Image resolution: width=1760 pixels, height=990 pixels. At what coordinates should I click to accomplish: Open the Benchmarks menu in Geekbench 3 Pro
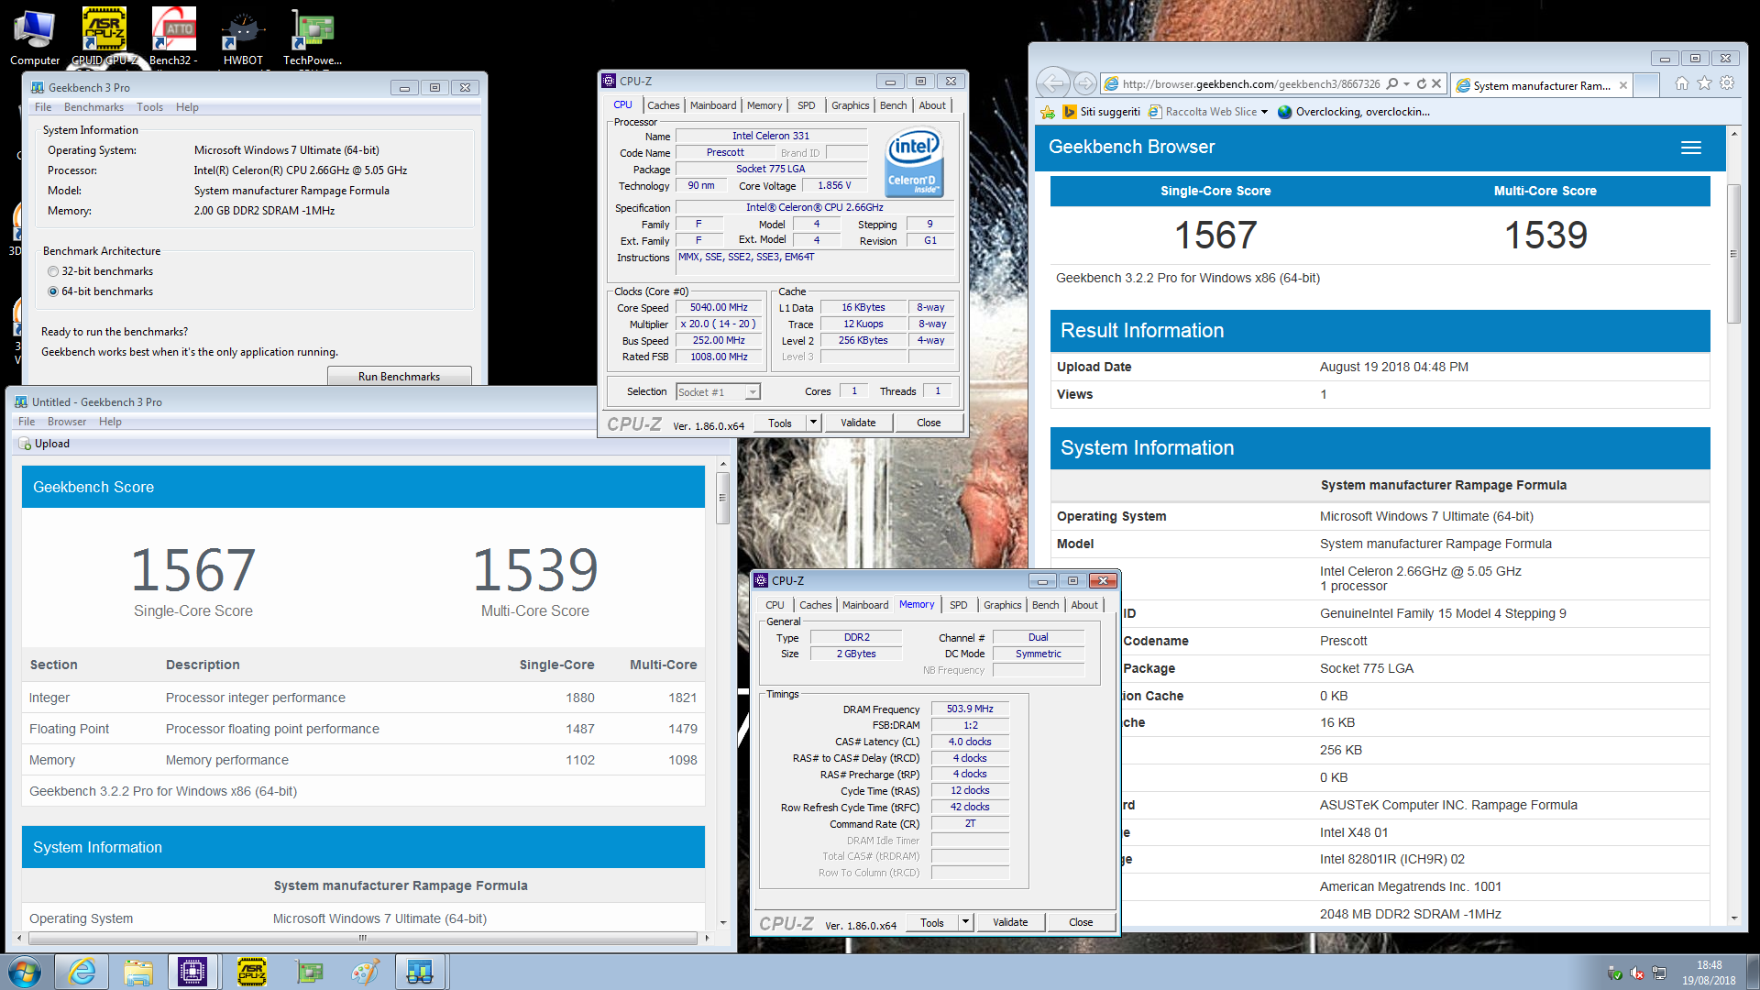click(x=93, y=107)
